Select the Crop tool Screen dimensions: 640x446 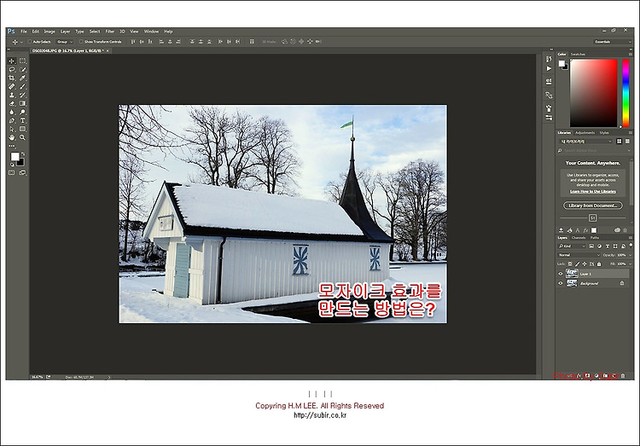click(x=12, y=78)
